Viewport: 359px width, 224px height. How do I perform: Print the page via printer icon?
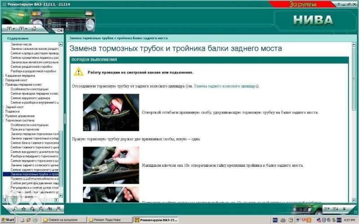[x=59, y=209]
